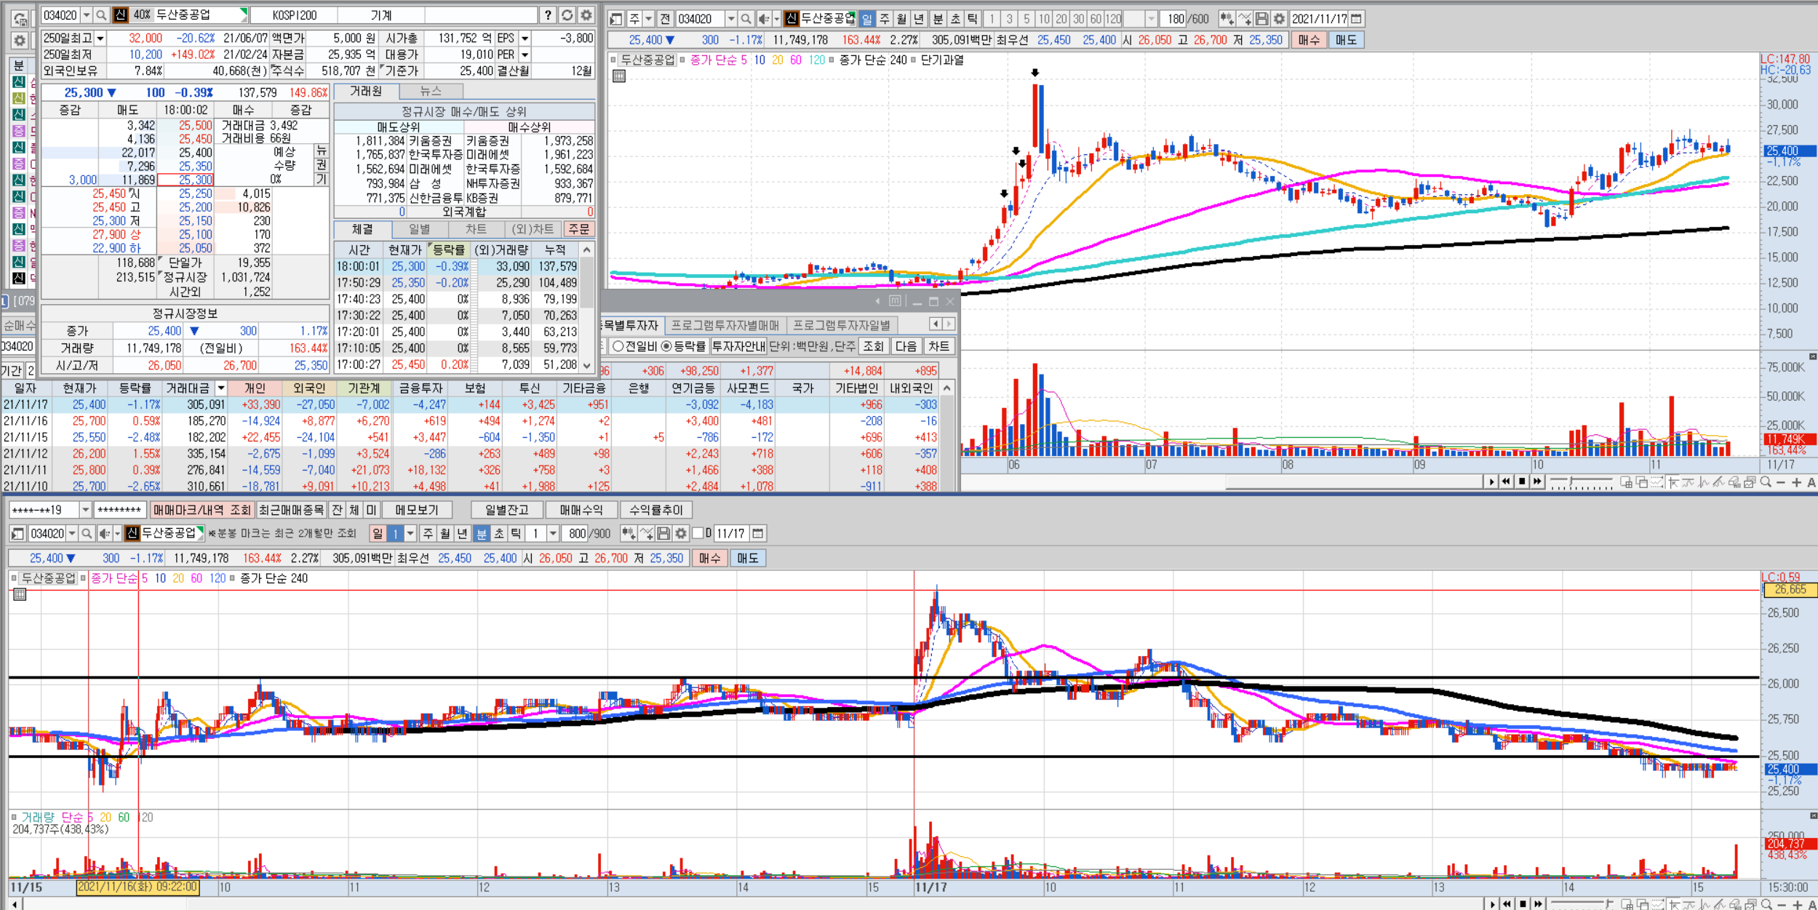Click add-indicator candlestick icon in daily chart toolbar

tap(1227, 19)
